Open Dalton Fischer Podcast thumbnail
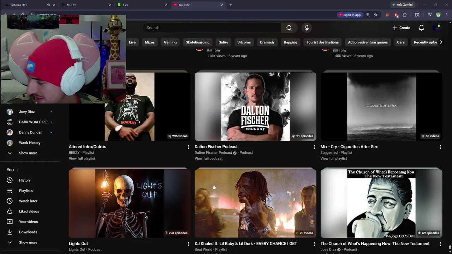The image size is (452, 254). pos(255,107)
